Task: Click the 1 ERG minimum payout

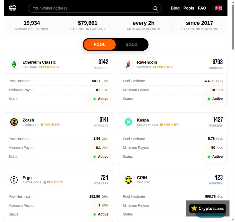Action: [103, 205]
